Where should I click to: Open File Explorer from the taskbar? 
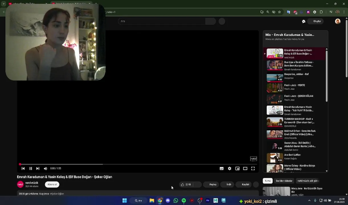[x=152, y=200]
